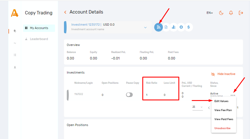
Task: Click Hide Inactive investments toggle
Action: [223, 74]
